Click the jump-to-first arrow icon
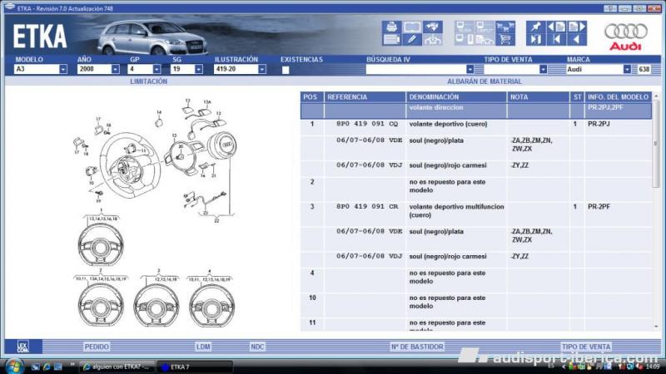Image resolution: width=666 pixels, height=374 pixels. 556,39
